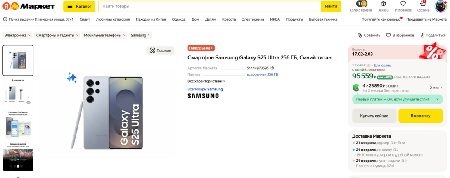
Task: Click the Сравнить compare icon
Action: click(x=360, y=36)
